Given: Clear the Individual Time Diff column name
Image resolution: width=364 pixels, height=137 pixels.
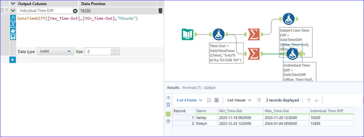Looking at the screenshot, I should pyautogui.click(x=75, y=11).
